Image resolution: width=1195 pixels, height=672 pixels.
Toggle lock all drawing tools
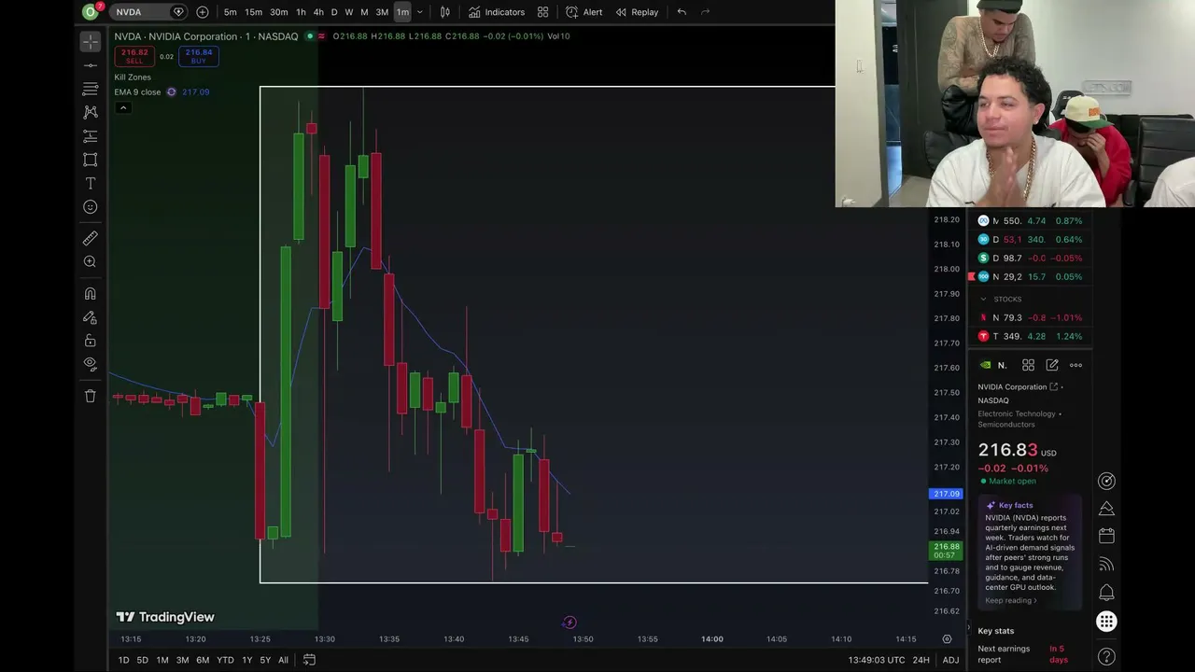point(90,341)
